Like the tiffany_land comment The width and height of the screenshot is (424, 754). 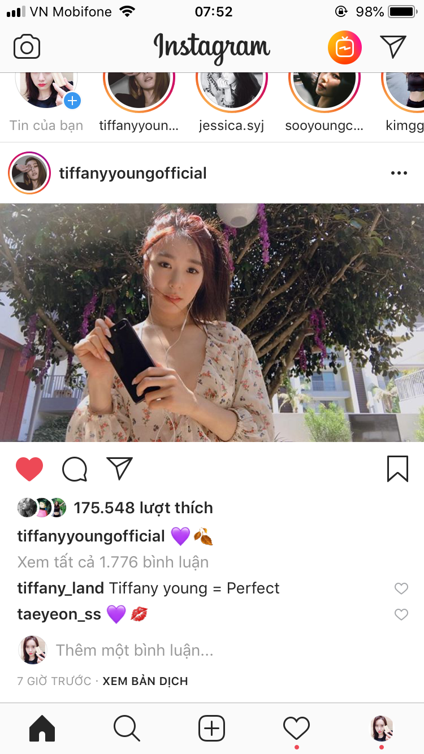click(401, 589)
